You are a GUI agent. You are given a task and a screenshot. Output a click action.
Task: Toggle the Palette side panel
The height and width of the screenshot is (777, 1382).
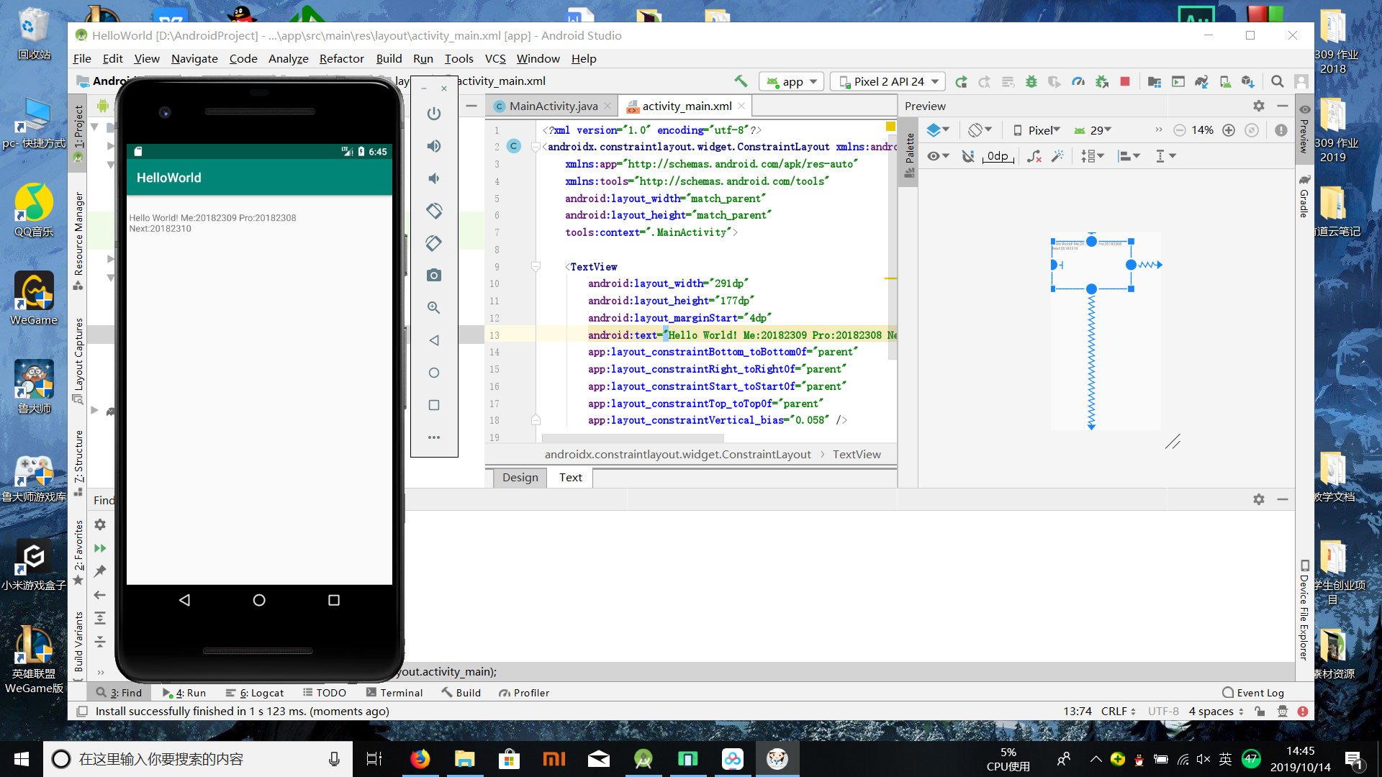tap(909, 155)
